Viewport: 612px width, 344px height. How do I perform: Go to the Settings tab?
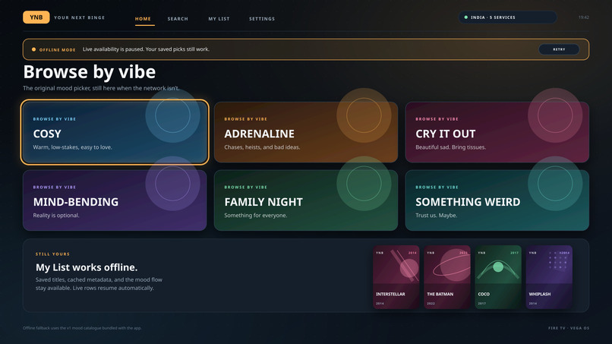(262, 19)
